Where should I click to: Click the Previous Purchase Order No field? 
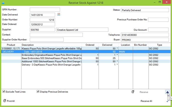[158, 20]
